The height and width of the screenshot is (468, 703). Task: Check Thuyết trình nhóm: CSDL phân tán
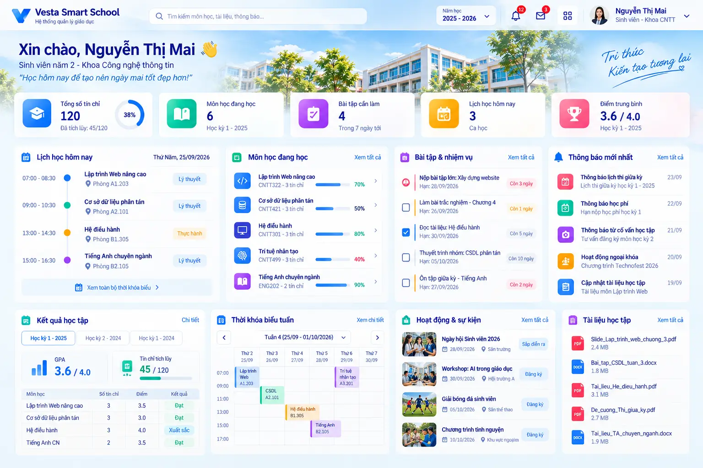click(406, 257)
